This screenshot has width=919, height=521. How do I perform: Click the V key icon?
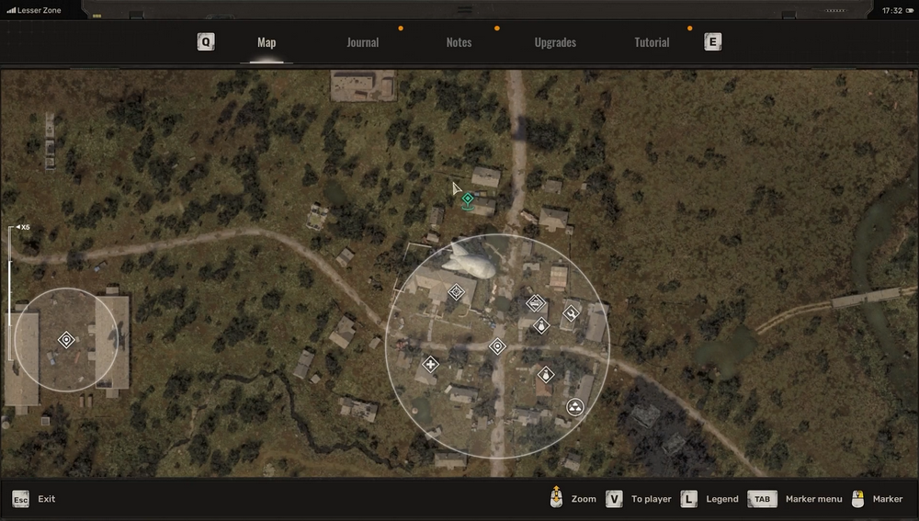point(614,499)
